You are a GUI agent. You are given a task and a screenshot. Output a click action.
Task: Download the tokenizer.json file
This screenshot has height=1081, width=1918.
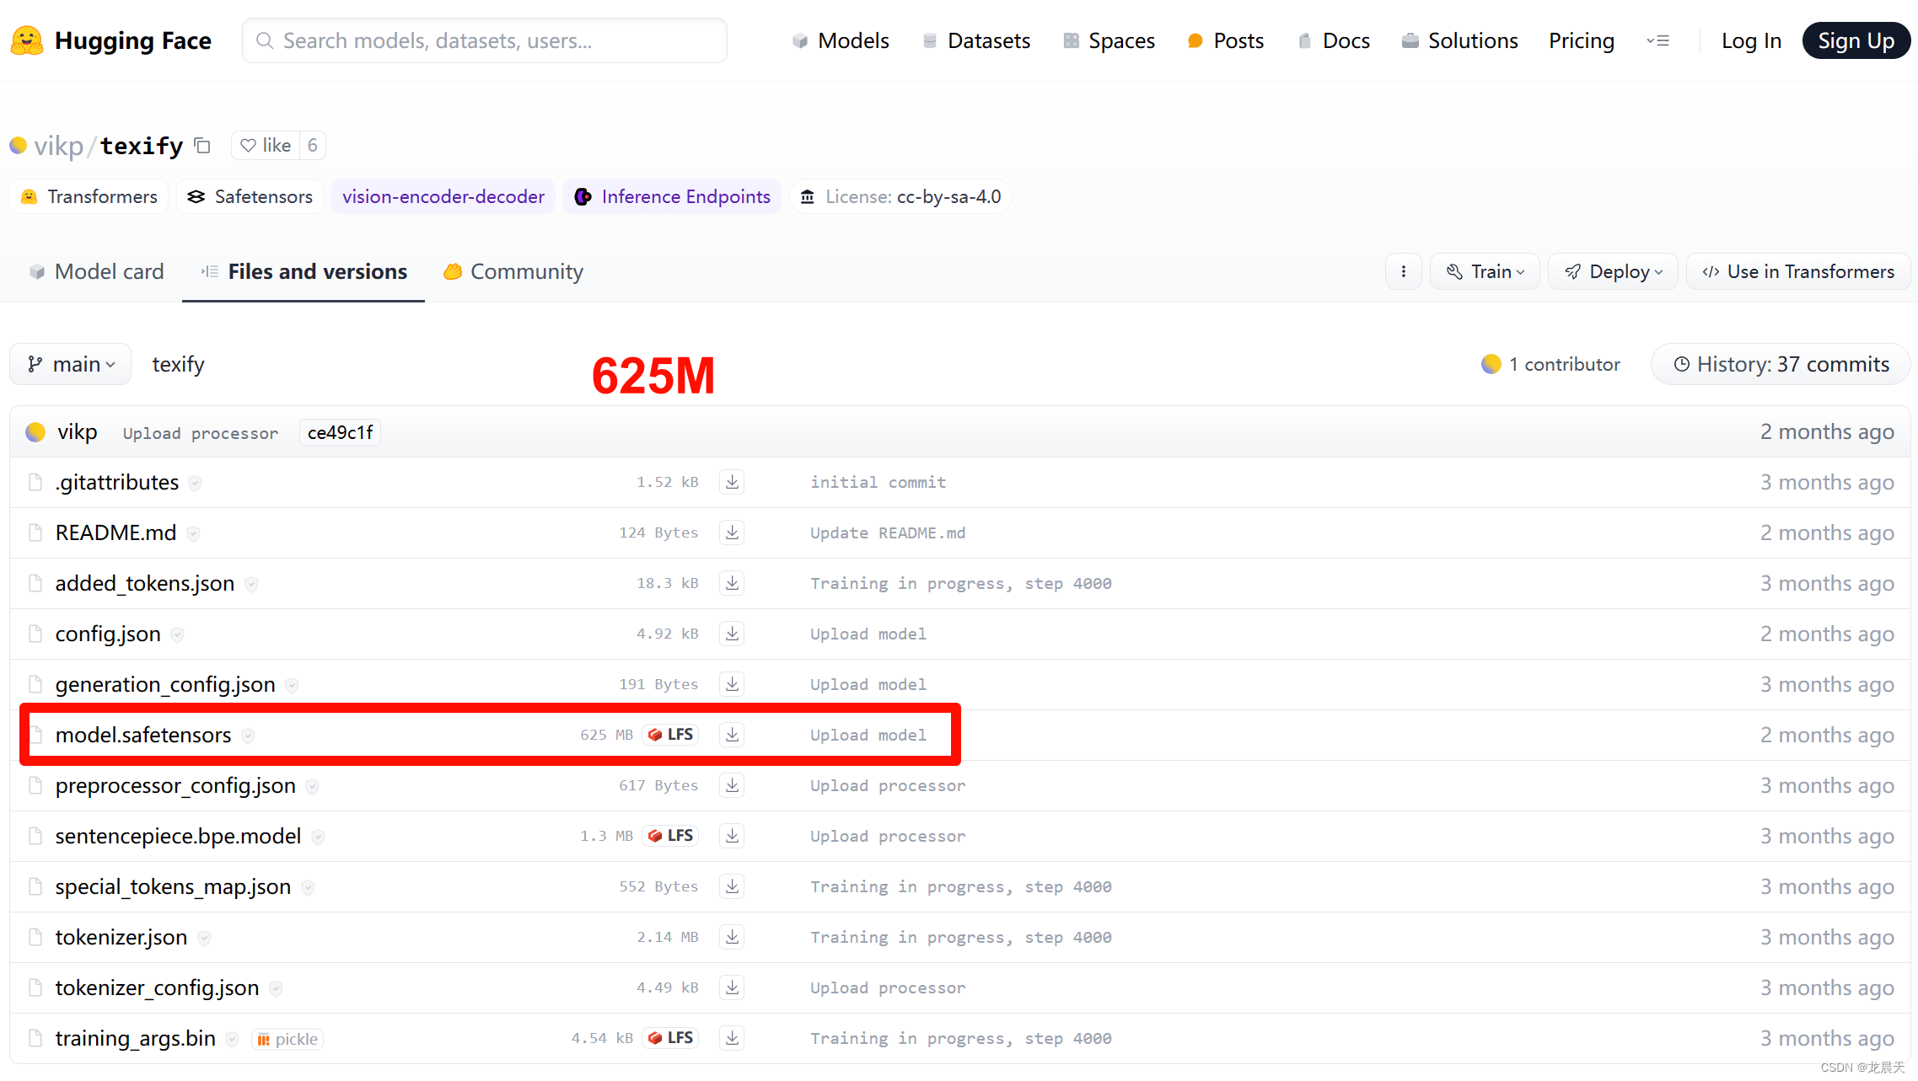(x=732, y=937)
